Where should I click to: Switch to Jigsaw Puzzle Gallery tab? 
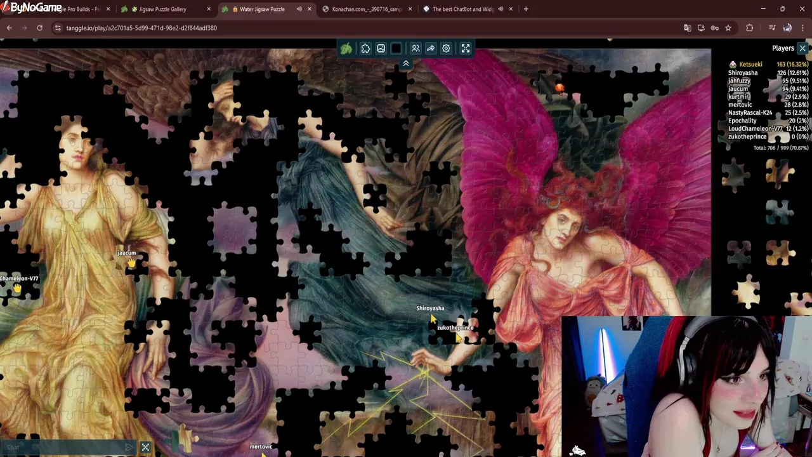[162, 9]
